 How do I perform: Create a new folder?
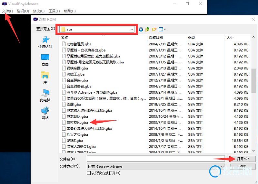(x=154, y=29)
